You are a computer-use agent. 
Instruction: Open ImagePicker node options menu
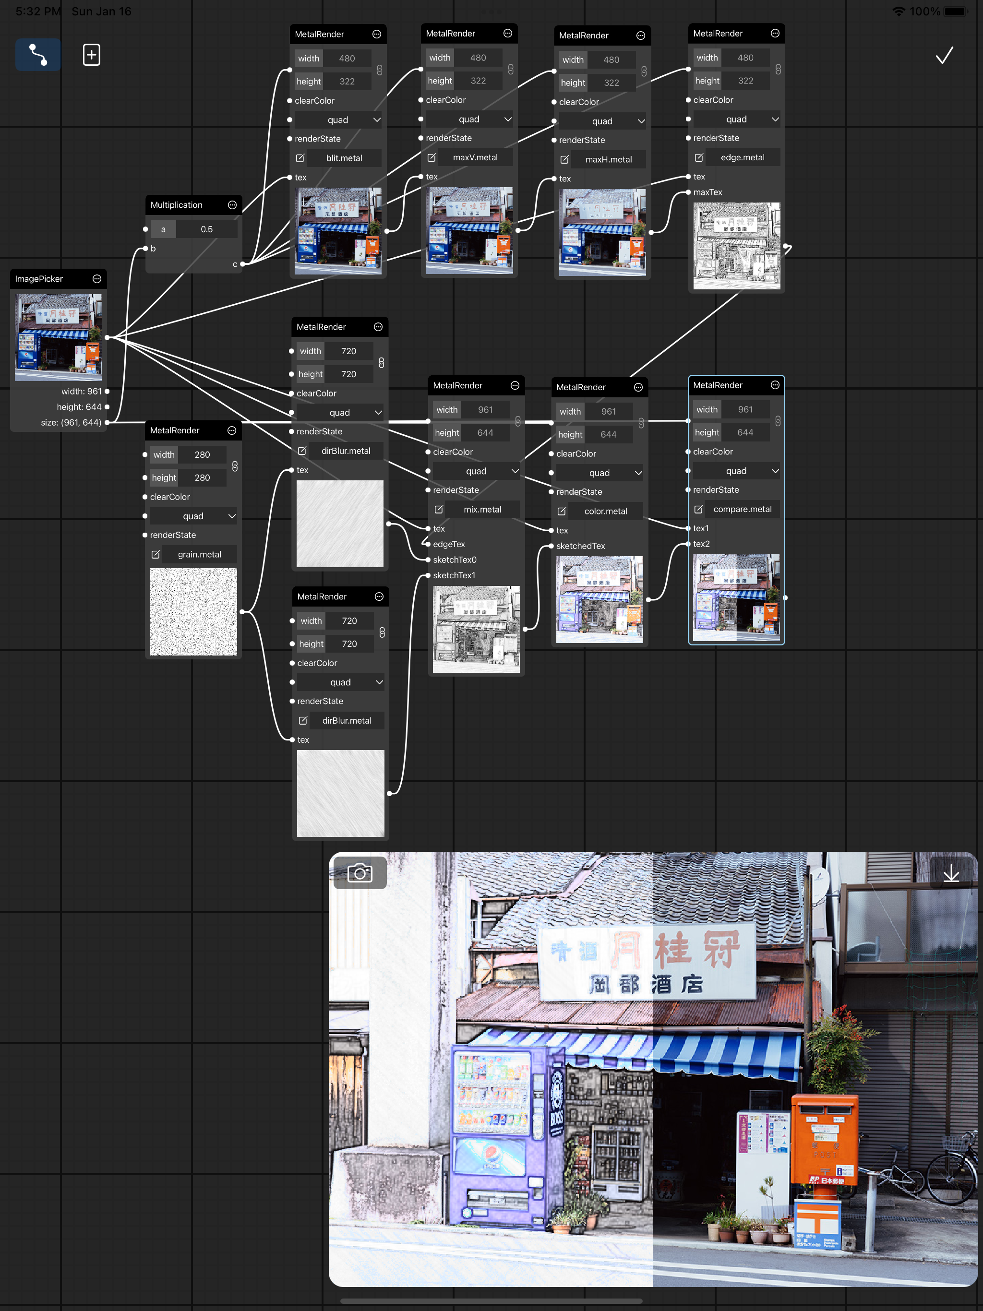(x=96, y=278)
